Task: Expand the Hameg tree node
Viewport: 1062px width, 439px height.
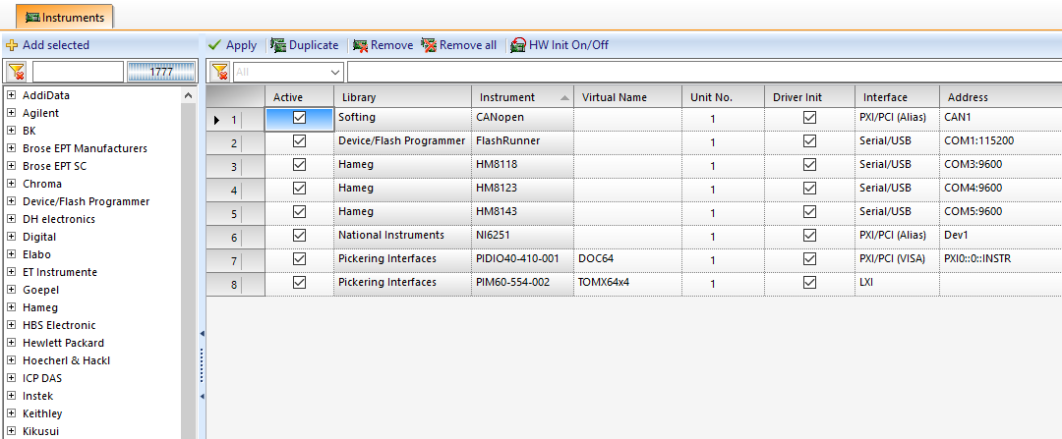Action: pyautogui.click(x=12, y=307)
